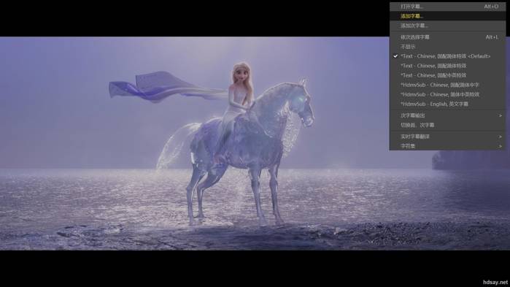The image size is (510, 287).
Task: Pick the non-default Text Chinese 国配简体特效 track
Action: (x=447, y=66)
